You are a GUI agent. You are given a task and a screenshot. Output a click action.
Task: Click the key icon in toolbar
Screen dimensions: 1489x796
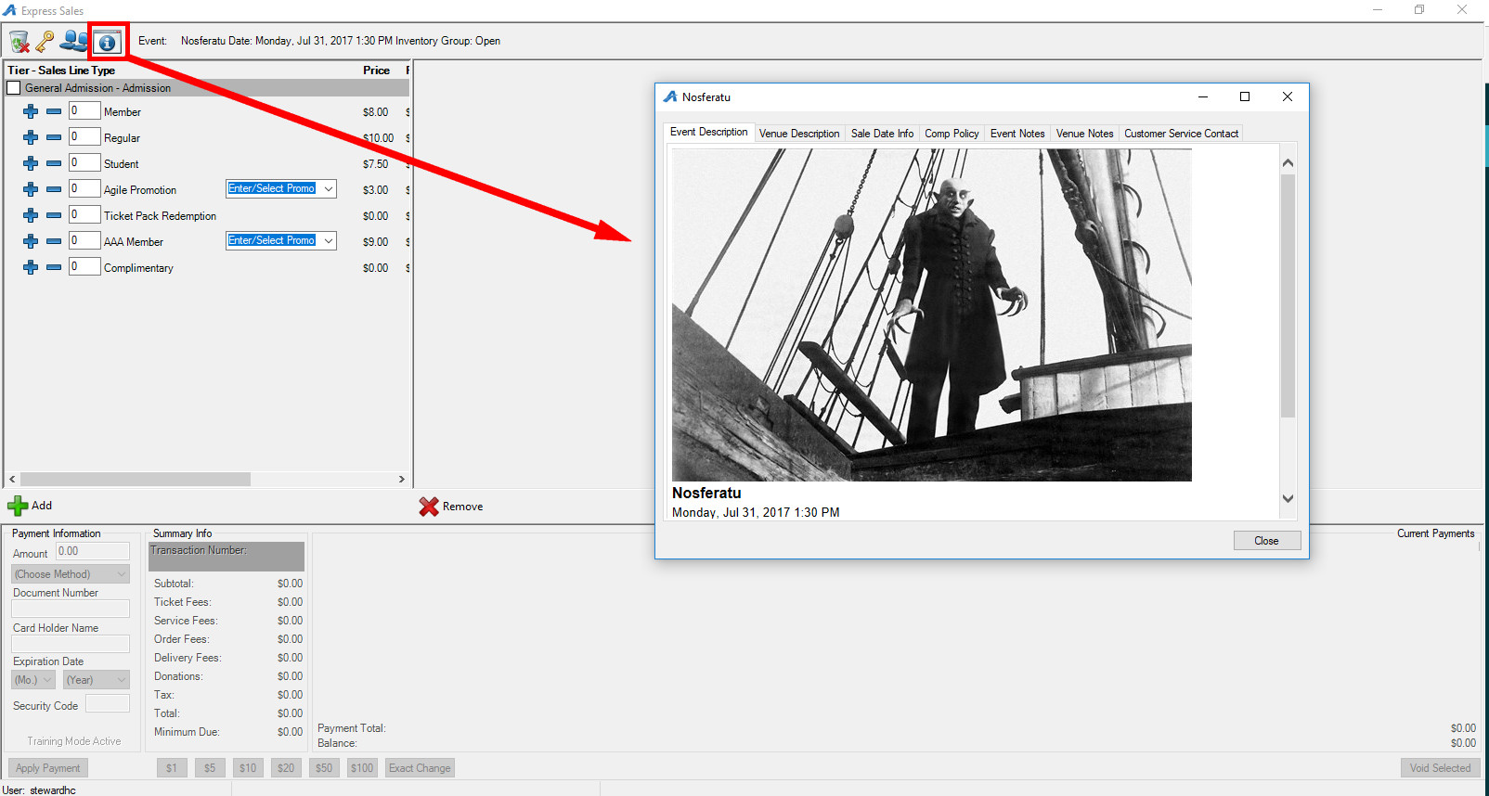(x=45, y=42)
